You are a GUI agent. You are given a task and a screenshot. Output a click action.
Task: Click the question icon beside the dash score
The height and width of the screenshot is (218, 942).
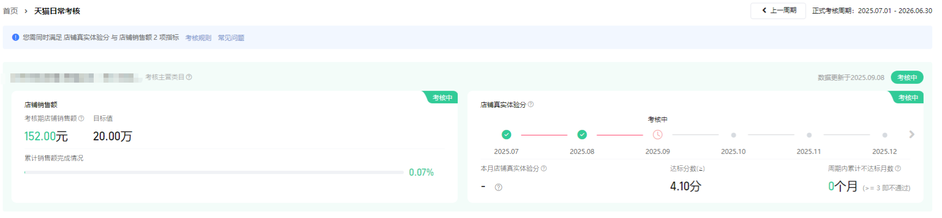pos(499,188)
